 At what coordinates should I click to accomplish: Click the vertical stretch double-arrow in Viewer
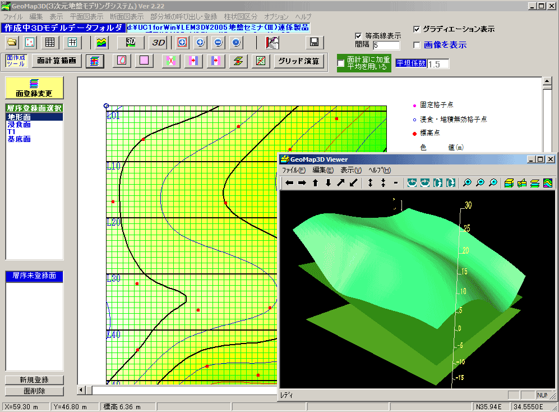click(371, 183)
